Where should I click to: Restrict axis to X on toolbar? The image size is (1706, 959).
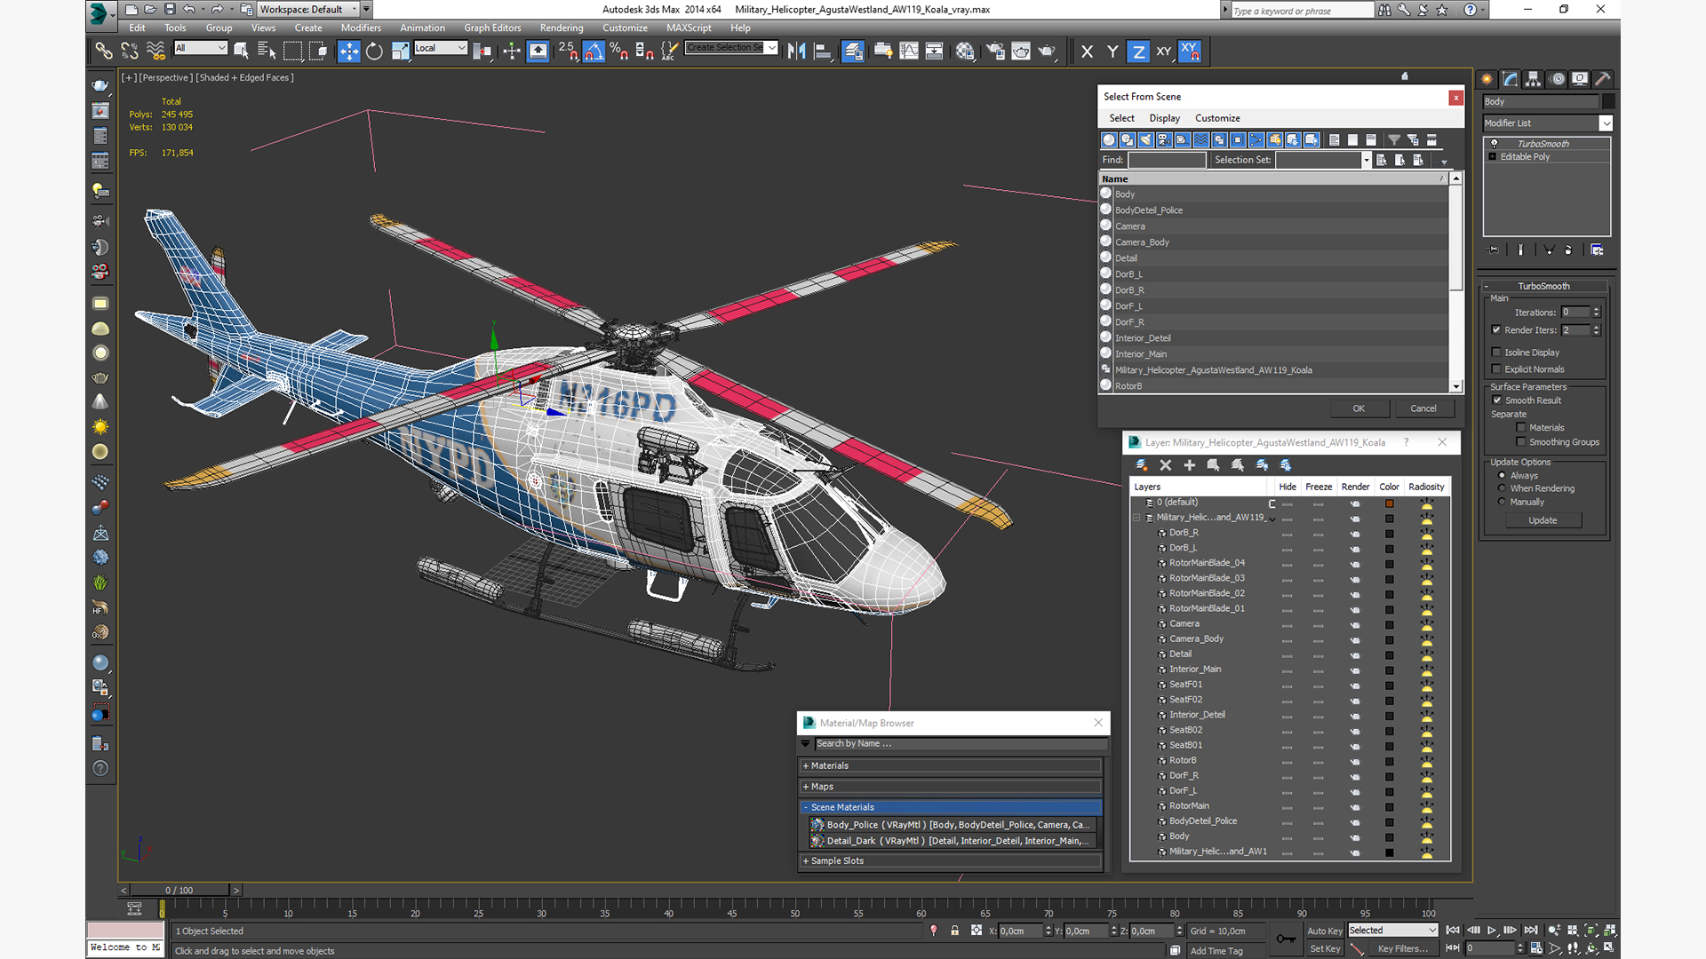click(1087, 52)
